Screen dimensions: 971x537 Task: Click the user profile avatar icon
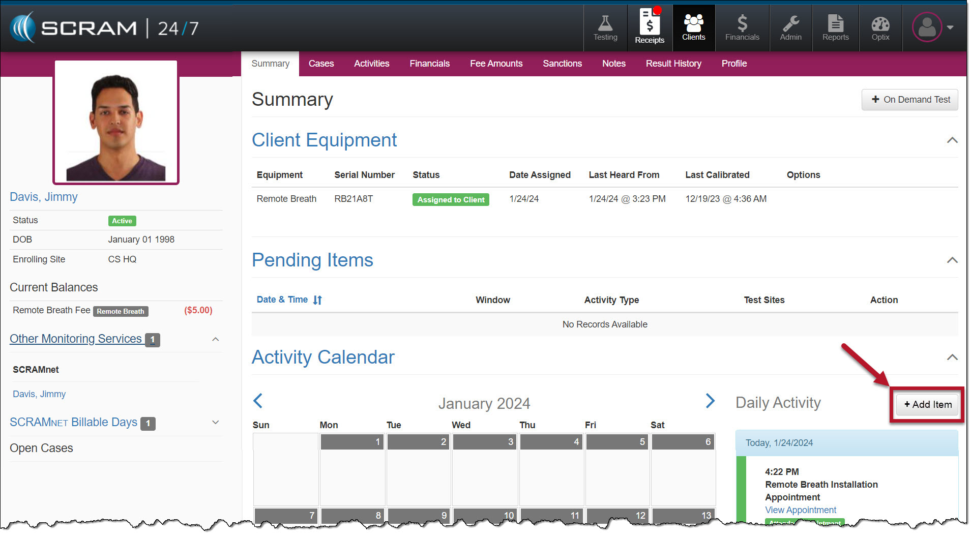point(927,27)
